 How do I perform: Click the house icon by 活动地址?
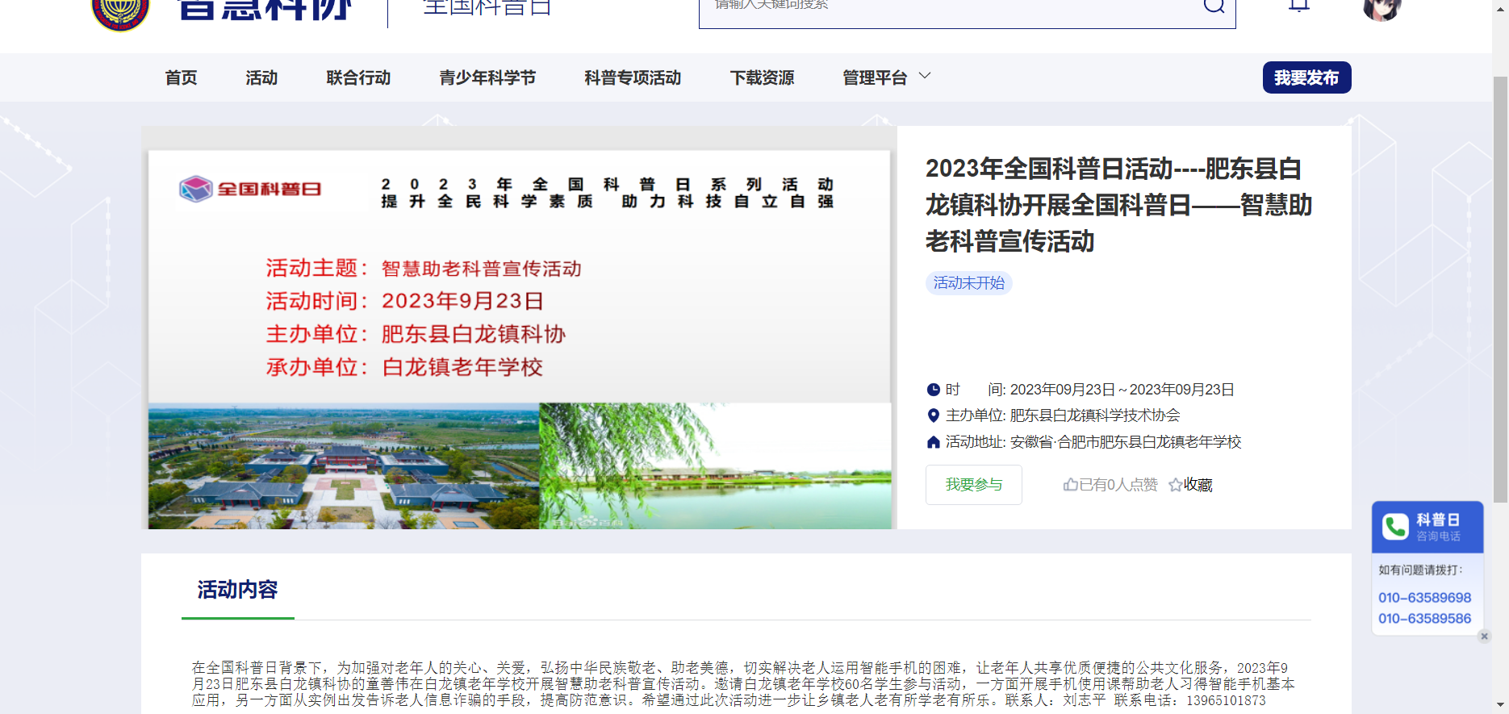tap(934, 442)
